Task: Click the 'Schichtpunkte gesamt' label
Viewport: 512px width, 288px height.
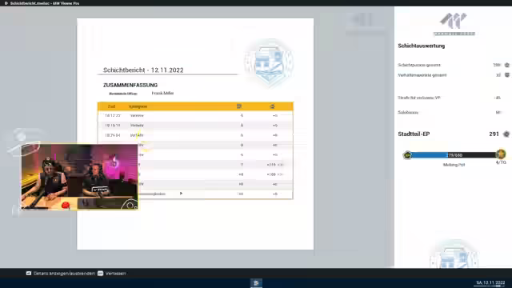Action: (419, 65)
